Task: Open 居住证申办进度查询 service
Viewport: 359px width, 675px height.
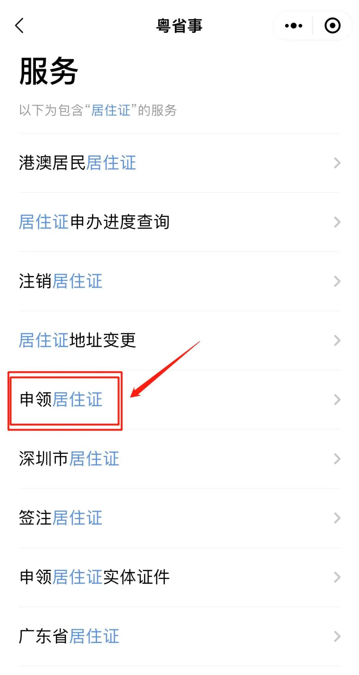Action: (179, 222)
